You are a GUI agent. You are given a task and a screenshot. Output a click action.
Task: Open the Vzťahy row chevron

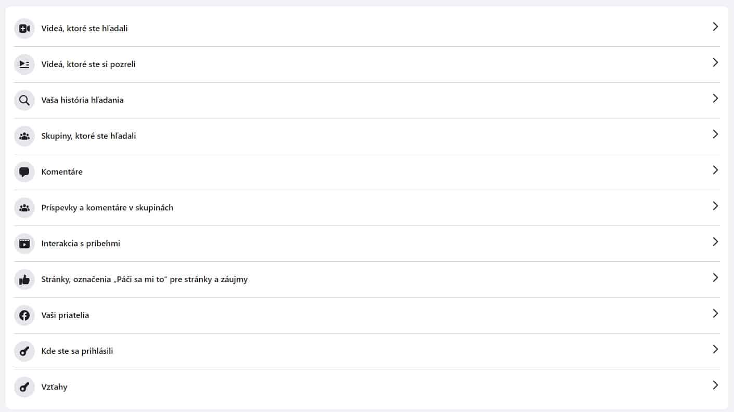pos(715,385)
